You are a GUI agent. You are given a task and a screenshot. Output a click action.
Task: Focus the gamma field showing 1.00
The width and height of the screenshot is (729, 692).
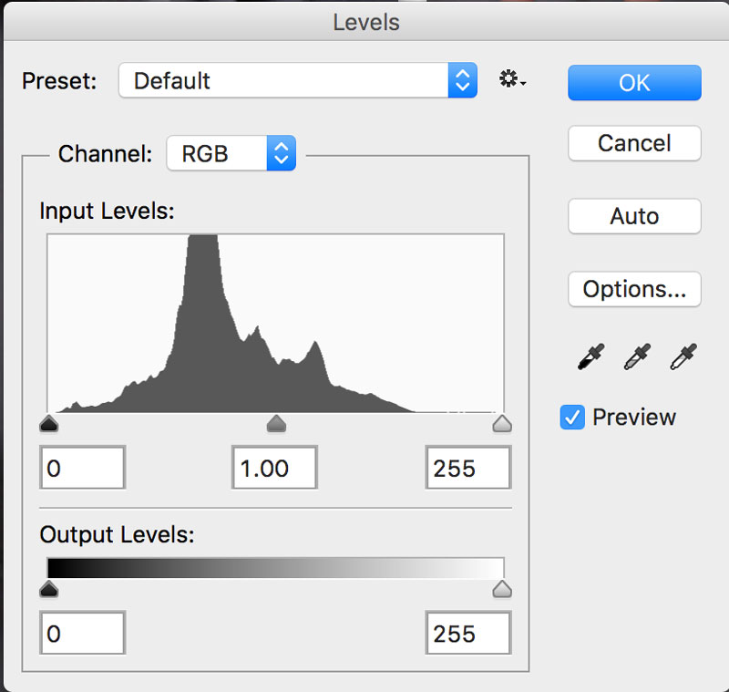275,468
